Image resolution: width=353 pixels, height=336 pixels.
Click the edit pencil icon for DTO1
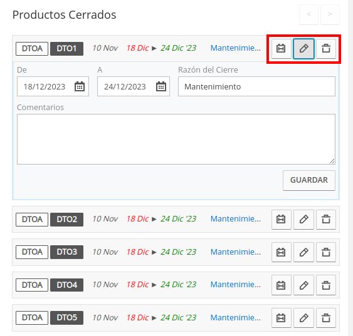click(303, 49)
